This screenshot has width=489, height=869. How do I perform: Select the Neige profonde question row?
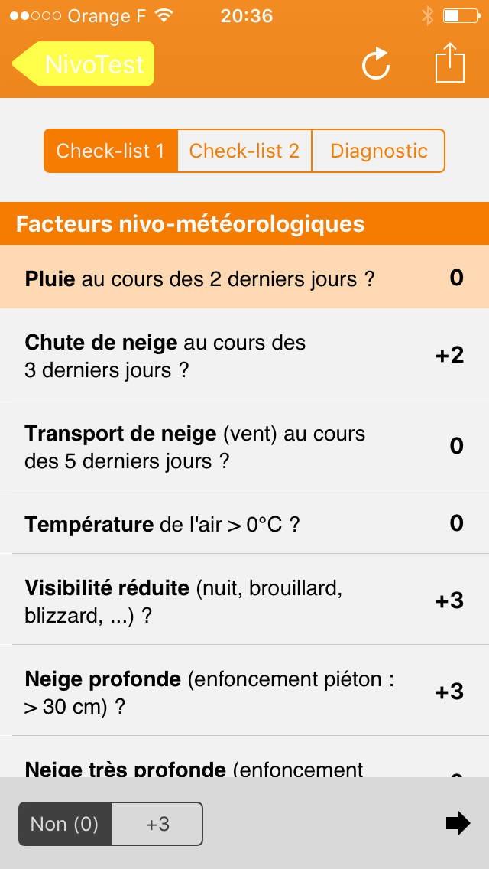244,692
